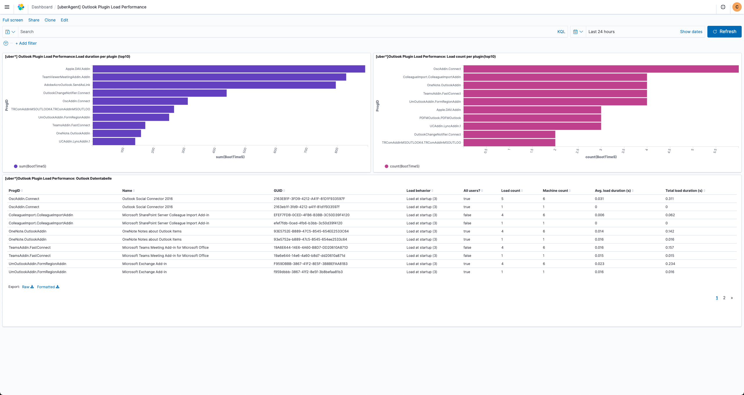
Task: Click Edit in the dashboard menu
Action: pos(64,20)
